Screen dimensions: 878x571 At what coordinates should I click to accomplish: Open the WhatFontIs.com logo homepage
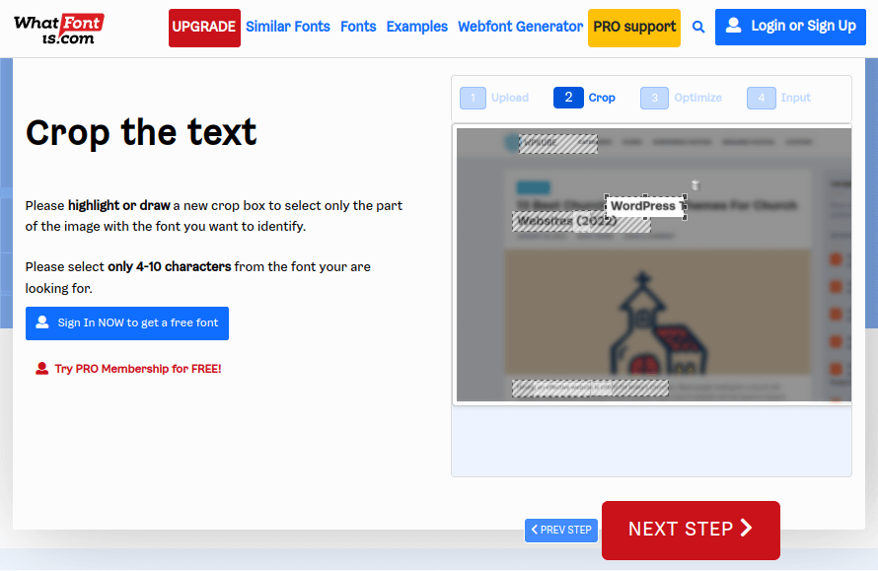click(59, 30)
